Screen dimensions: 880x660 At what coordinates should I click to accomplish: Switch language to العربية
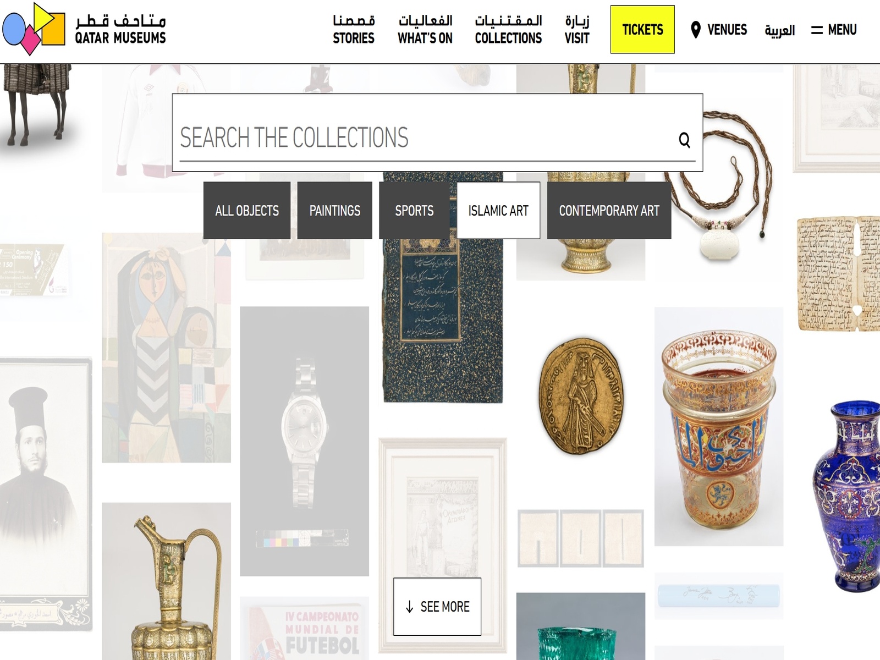point(779,30)
